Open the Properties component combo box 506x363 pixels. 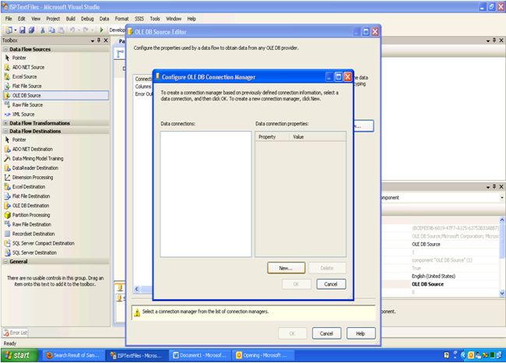pyautogui.click(x=502, y=197)
